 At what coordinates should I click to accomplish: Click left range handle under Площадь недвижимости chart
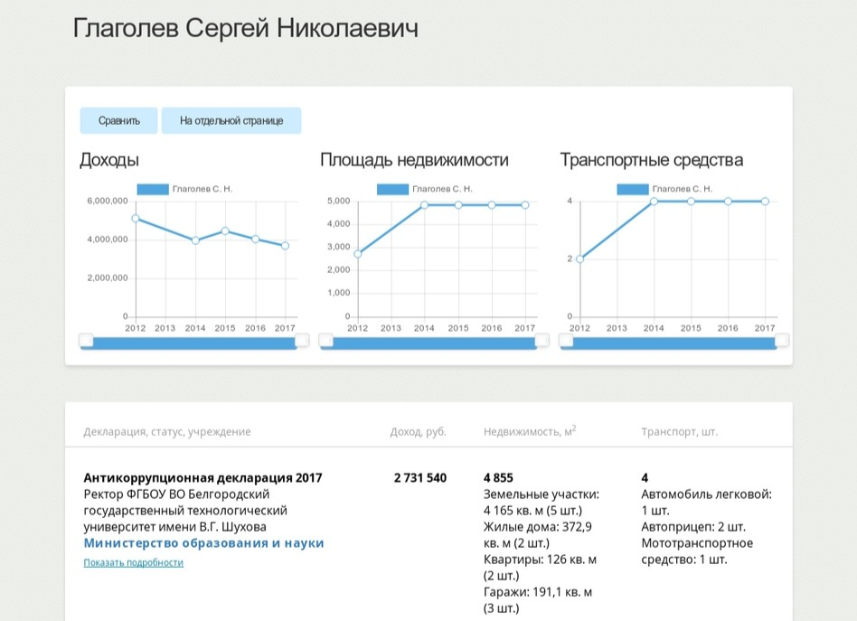325,340
